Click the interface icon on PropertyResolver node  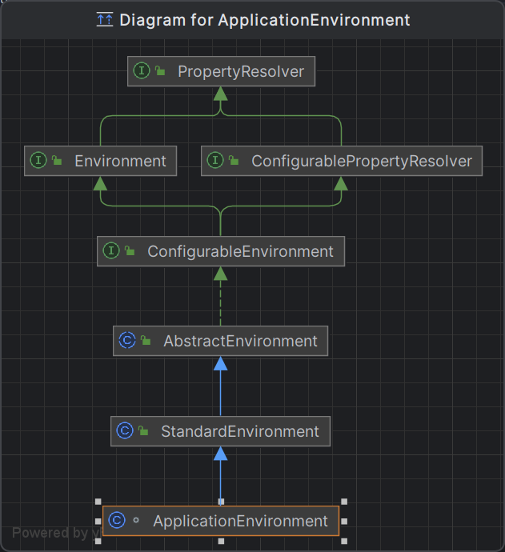click(x=142, y=71)
